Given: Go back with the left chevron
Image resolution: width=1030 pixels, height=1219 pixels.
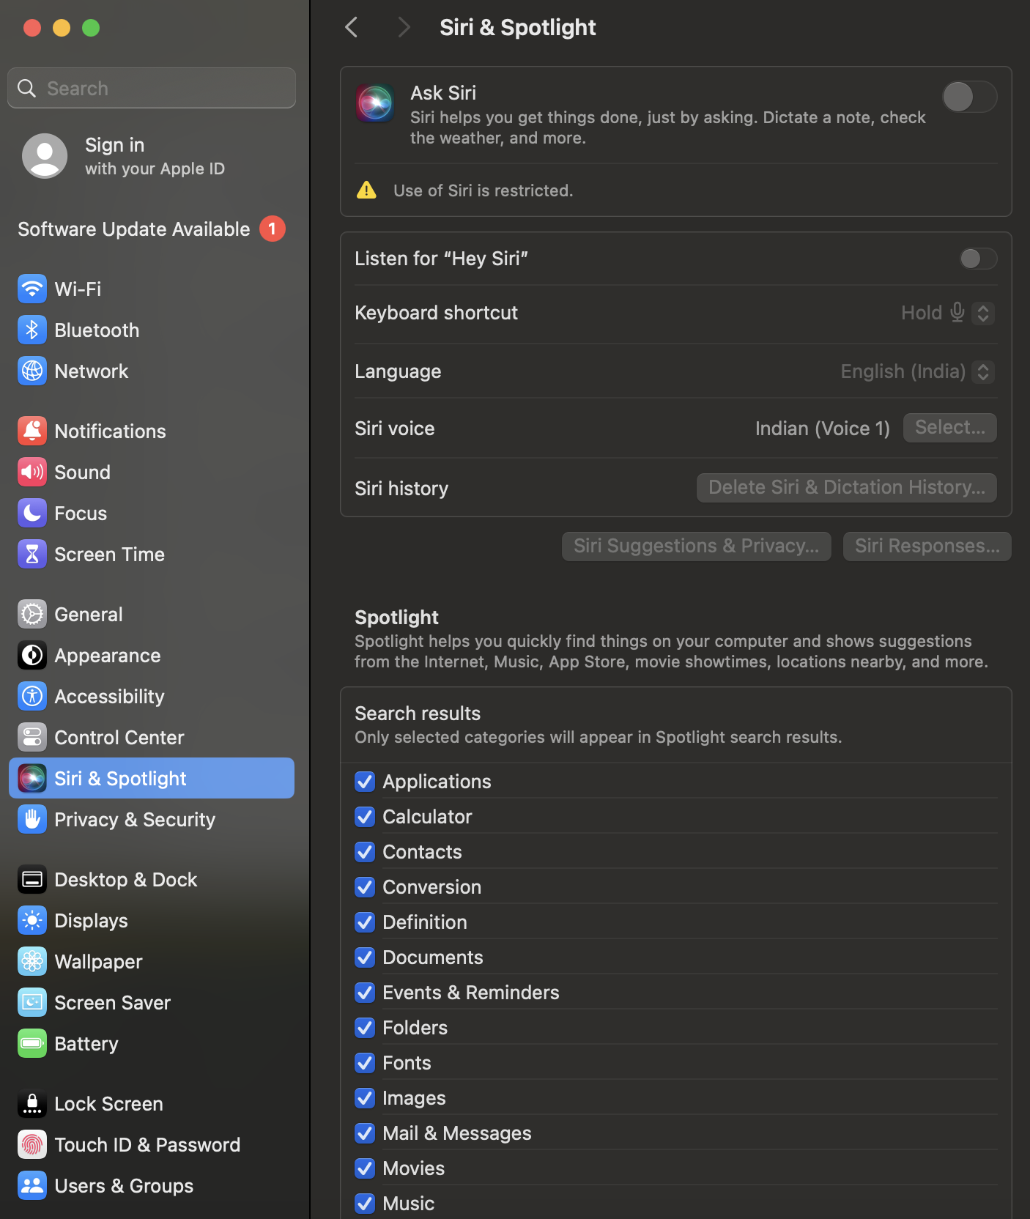Looking at the screenshot, I should 352,28.
